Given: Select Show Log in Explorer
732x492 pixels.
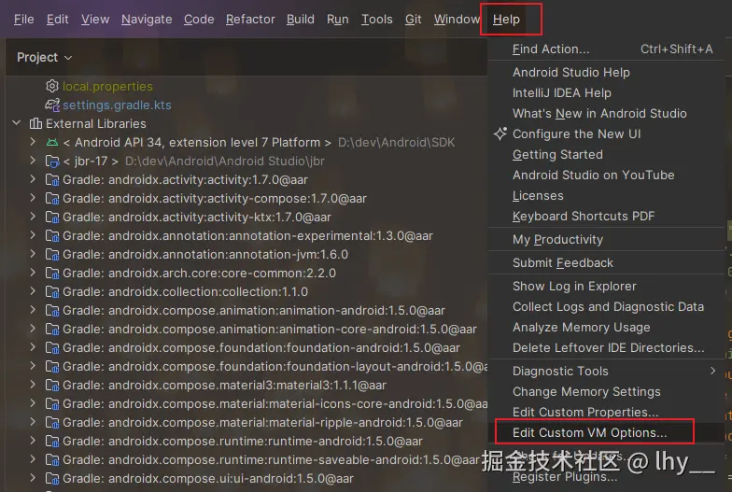Looking at the screenshot, I should pos(606,286).
